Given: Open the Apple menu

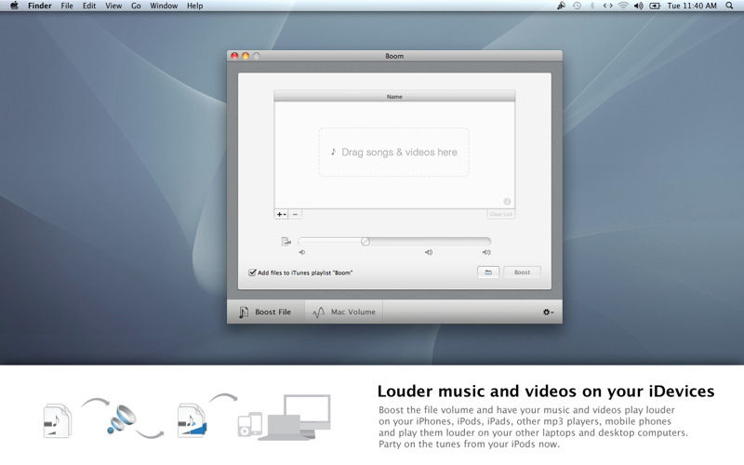Looking at the screenshot, I should click(x=14, y=6).
